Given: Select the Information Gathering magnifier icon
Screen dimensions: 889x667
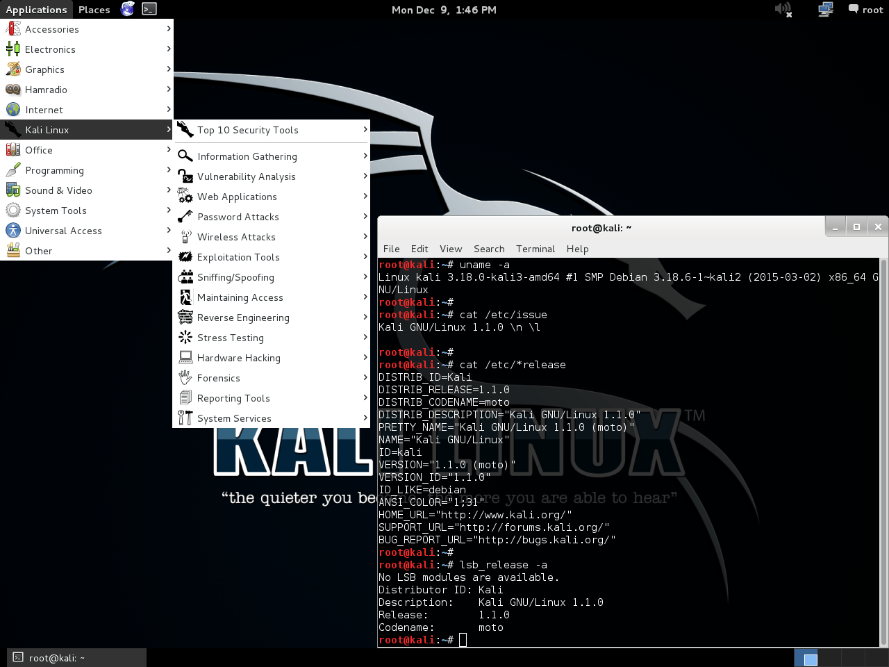Looking at the screenshot, I should pyautogui.click(x=185, y=156).
